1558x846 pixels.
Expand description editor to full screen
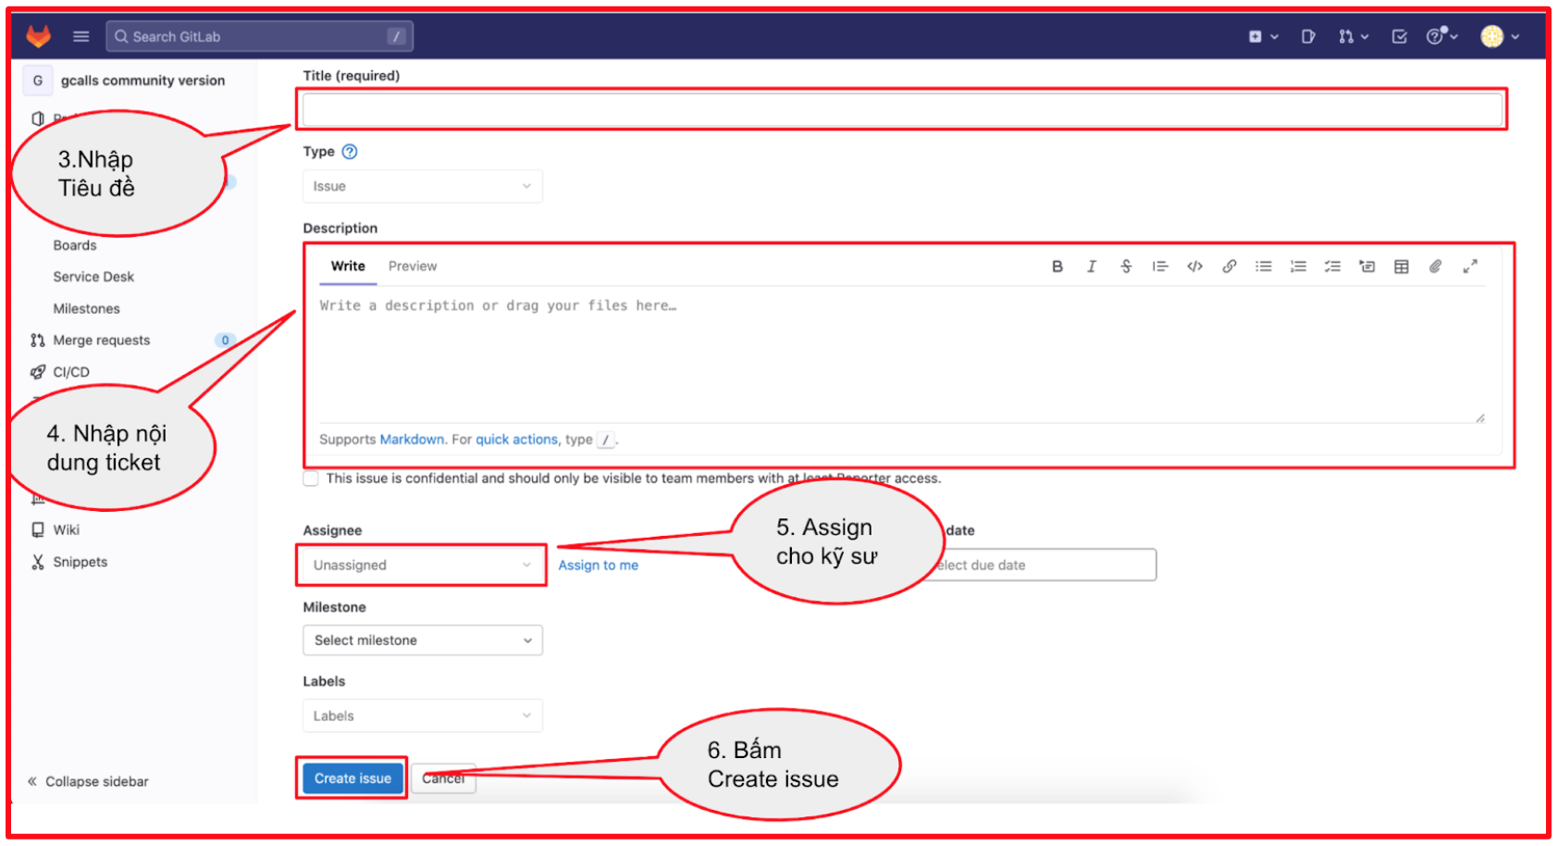tap(1469, 267)
